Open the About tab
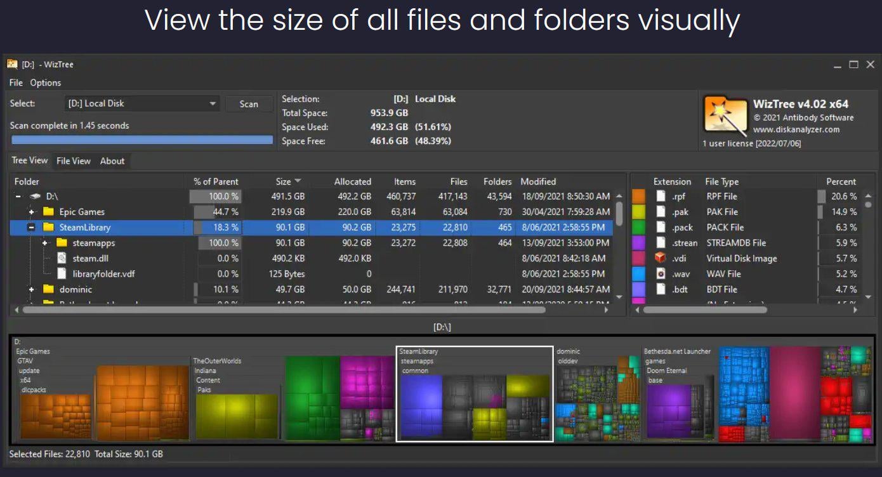This screenshot has height=477, width=882. 112,161
